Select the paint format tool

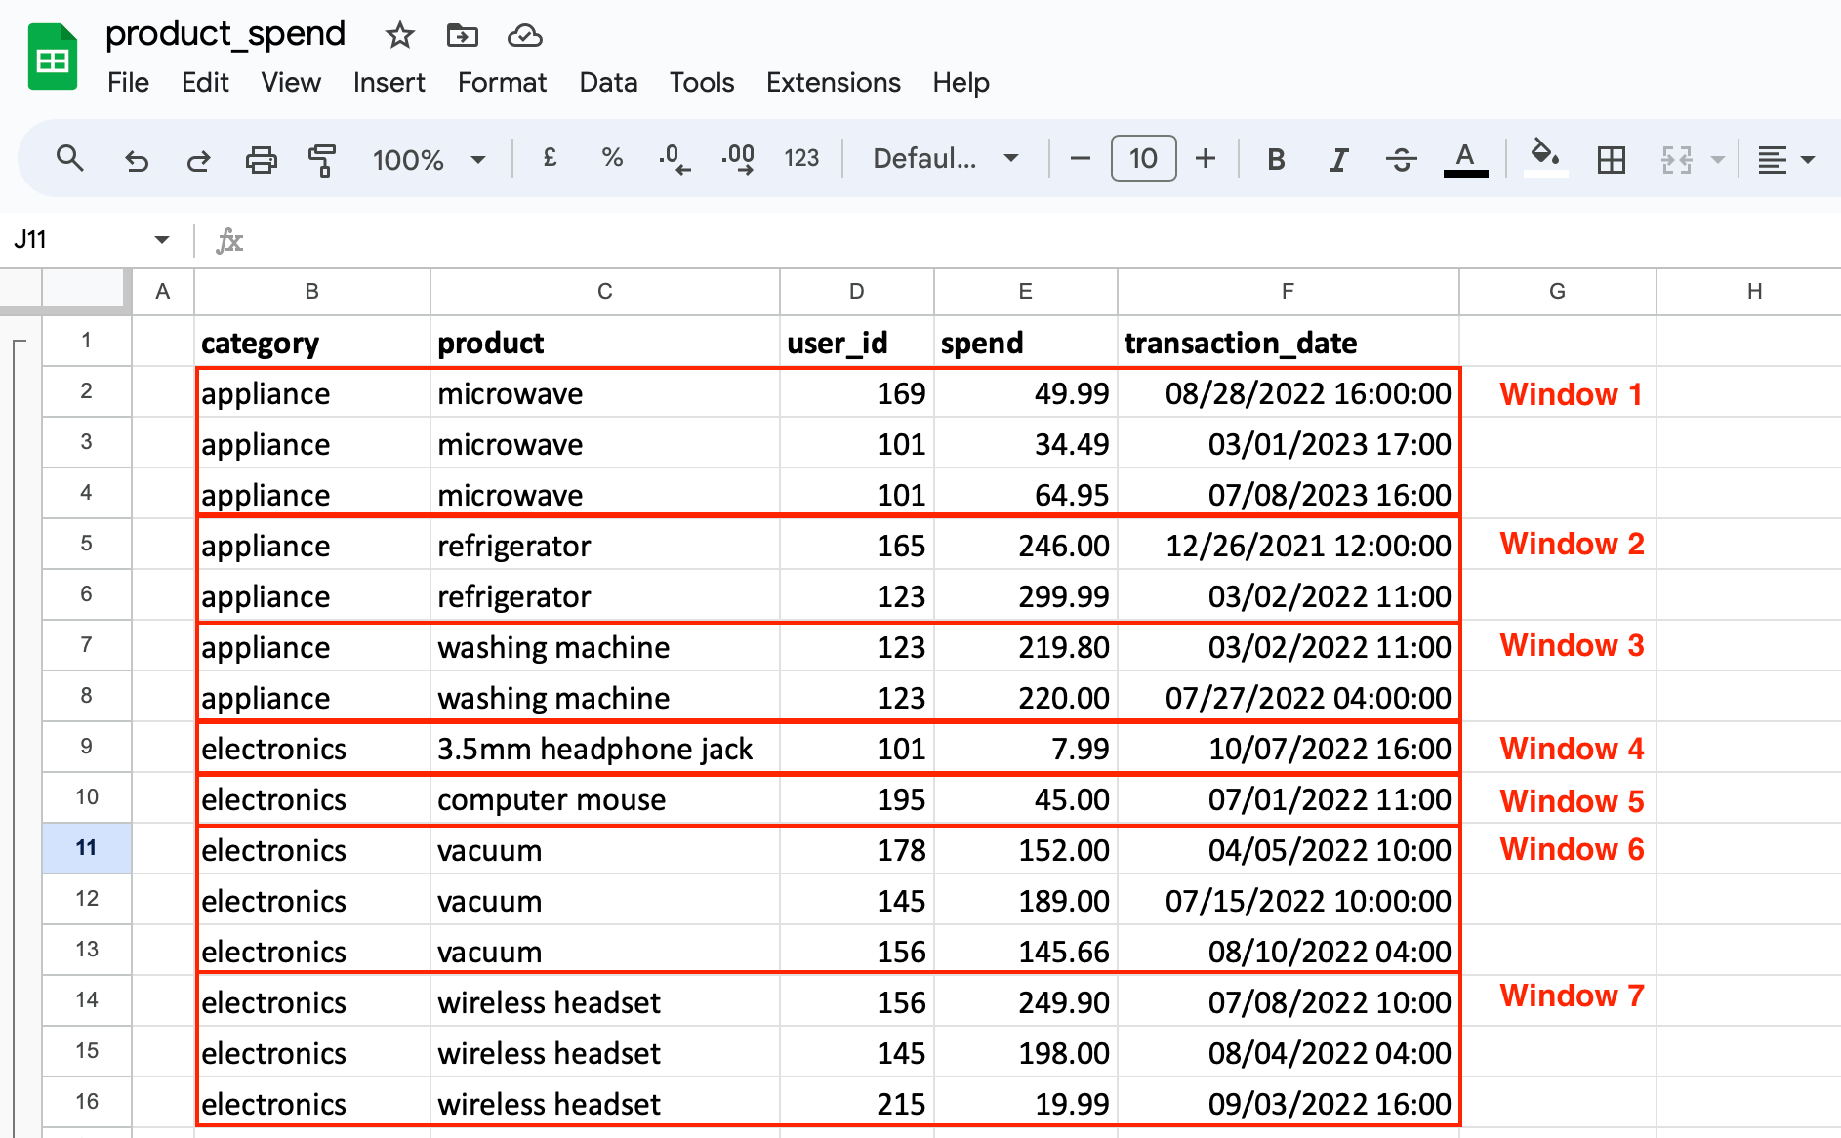(x=322, y=158)
